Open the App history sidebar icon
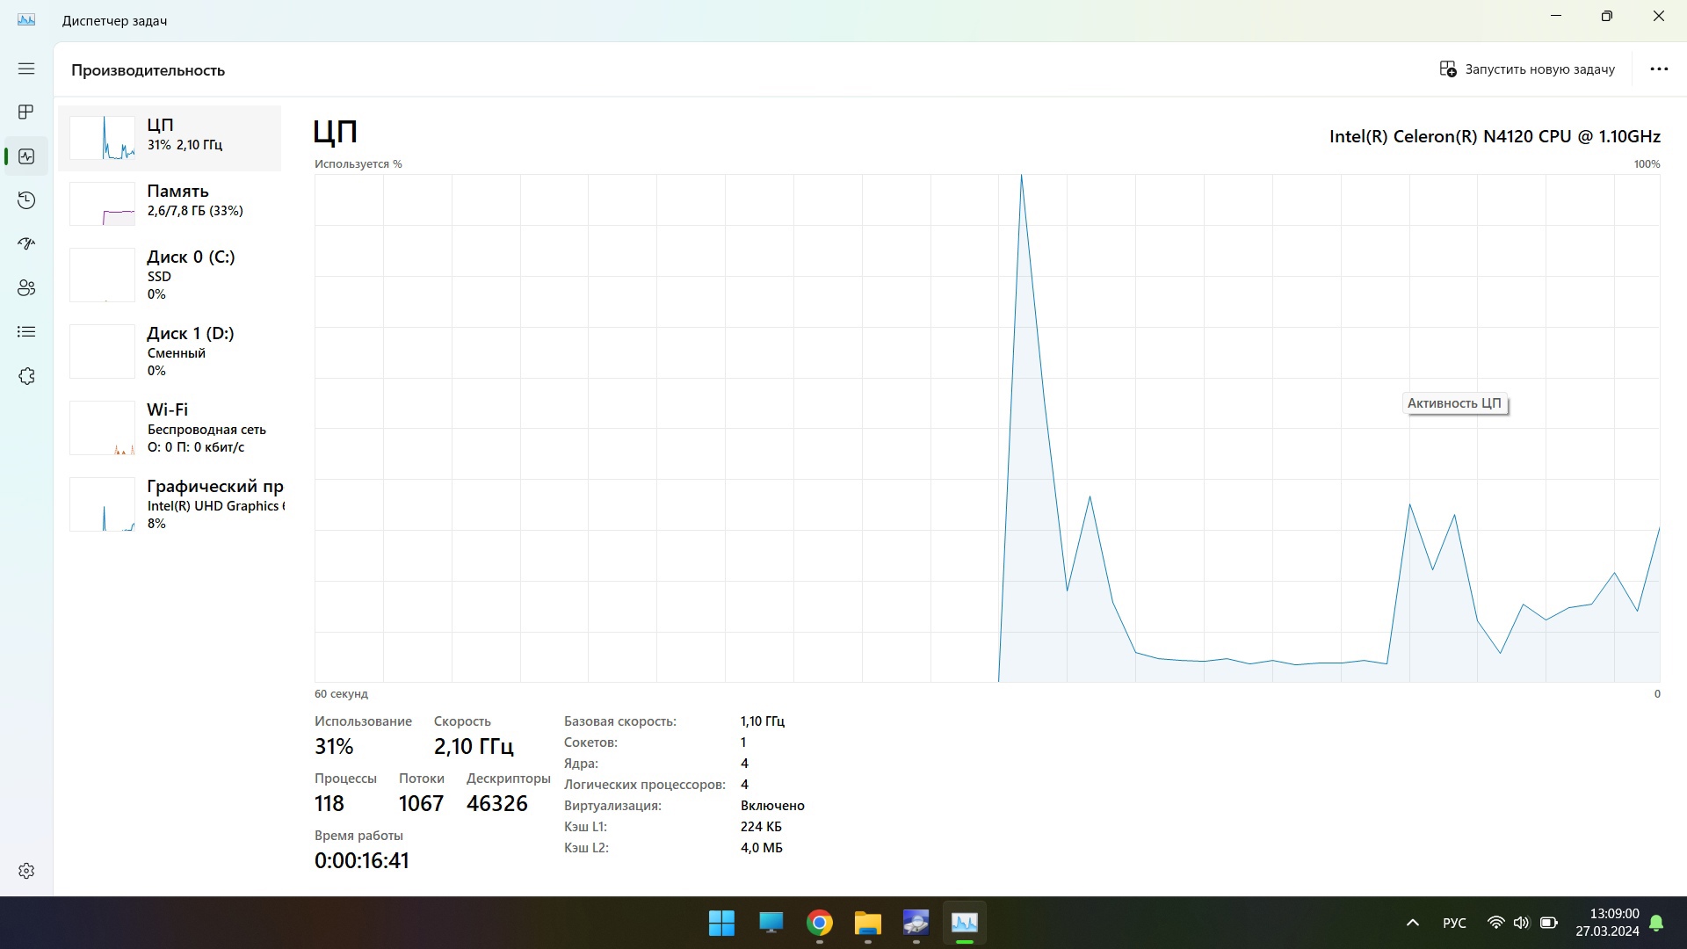The width and height of the screenshot is (1687, 949). click(26, 200)
